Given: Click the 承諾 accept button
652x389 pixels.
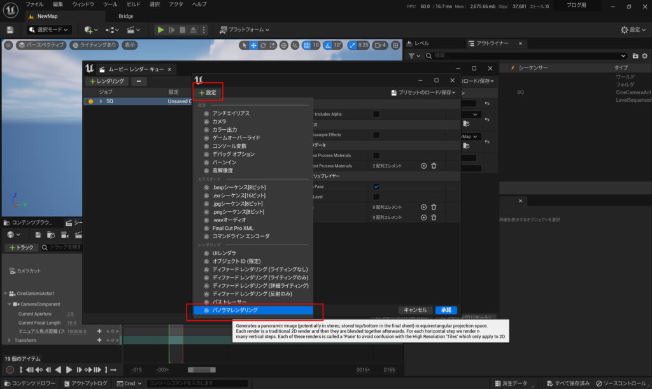Looking at the screenshot, I should pyautogui.click(x=446, y=310).
